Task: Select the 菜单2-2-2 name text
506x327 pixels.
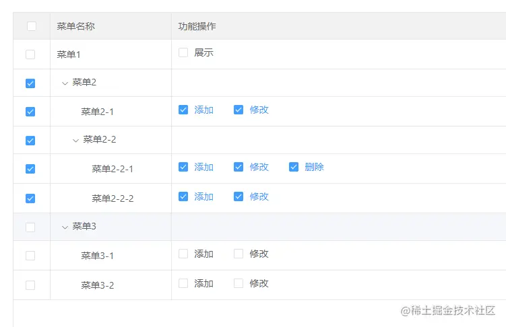Action: coord(113,198)
